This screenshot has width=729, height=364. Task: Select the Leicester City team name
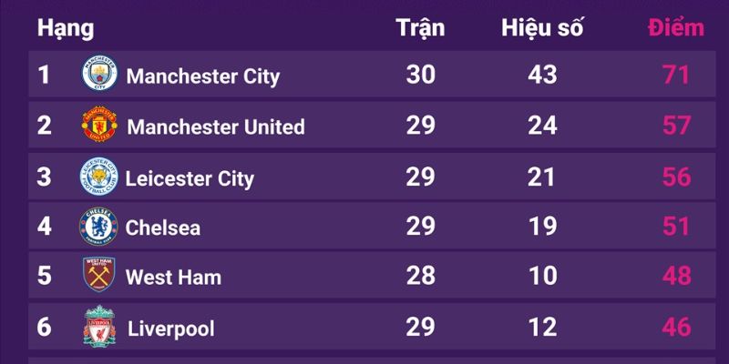point(190,177)
